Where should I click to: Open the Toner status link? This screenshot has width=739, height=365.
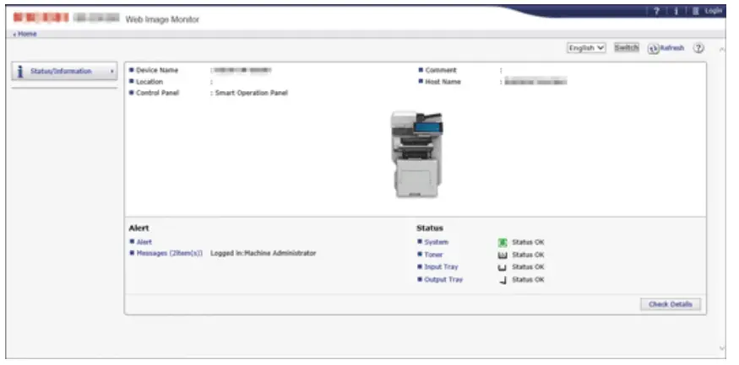[x=433, y=255]
